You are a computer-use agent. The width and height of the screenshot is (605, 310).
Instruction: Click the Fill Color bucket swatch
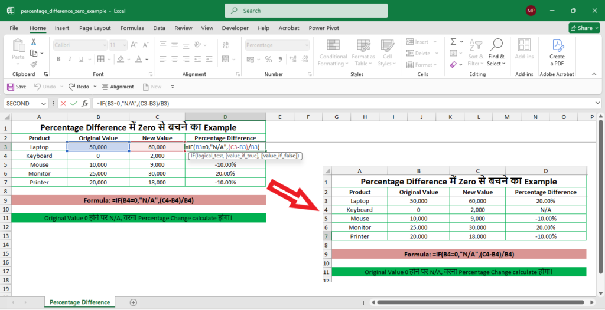click(x=121, y=60)
